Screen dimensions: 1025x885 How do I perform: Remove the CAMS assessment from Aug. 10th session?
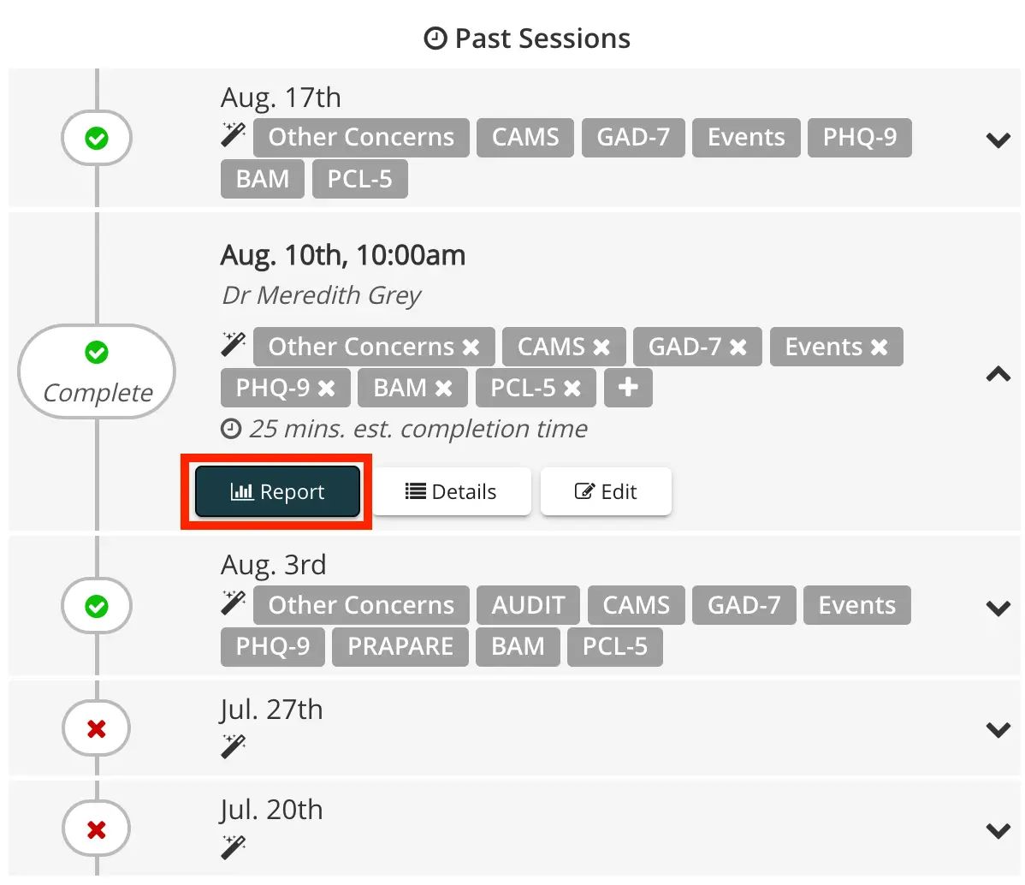603,347
